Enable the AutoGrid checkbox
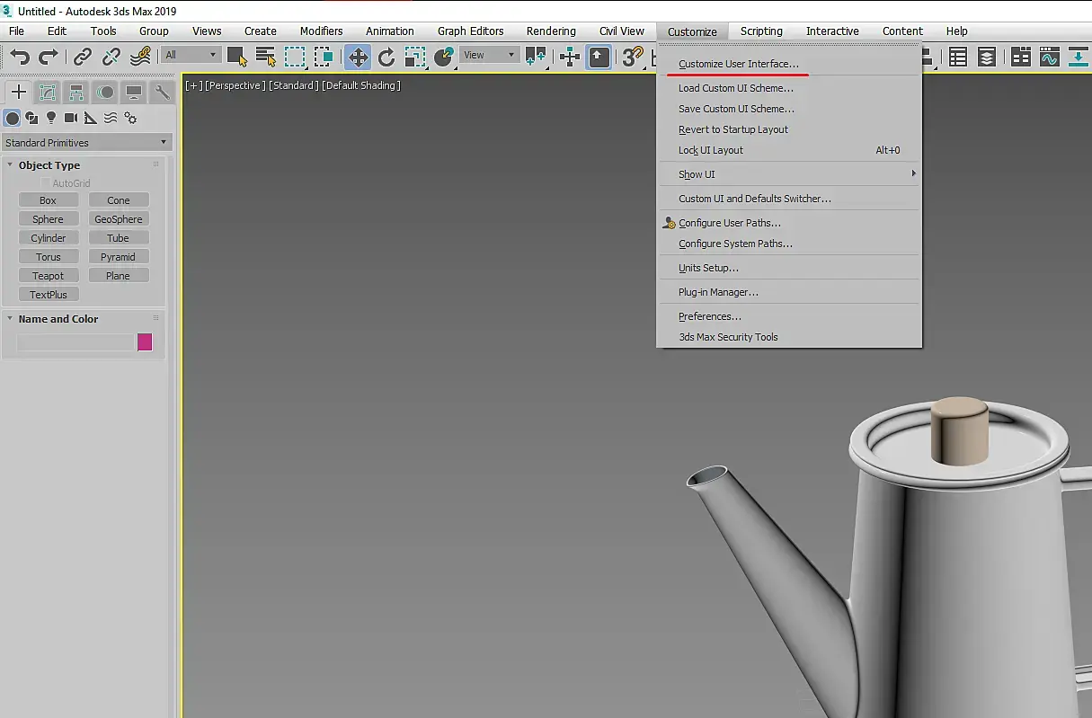The height and width of the screenshot is (718, 1092). tap(46, 183)
